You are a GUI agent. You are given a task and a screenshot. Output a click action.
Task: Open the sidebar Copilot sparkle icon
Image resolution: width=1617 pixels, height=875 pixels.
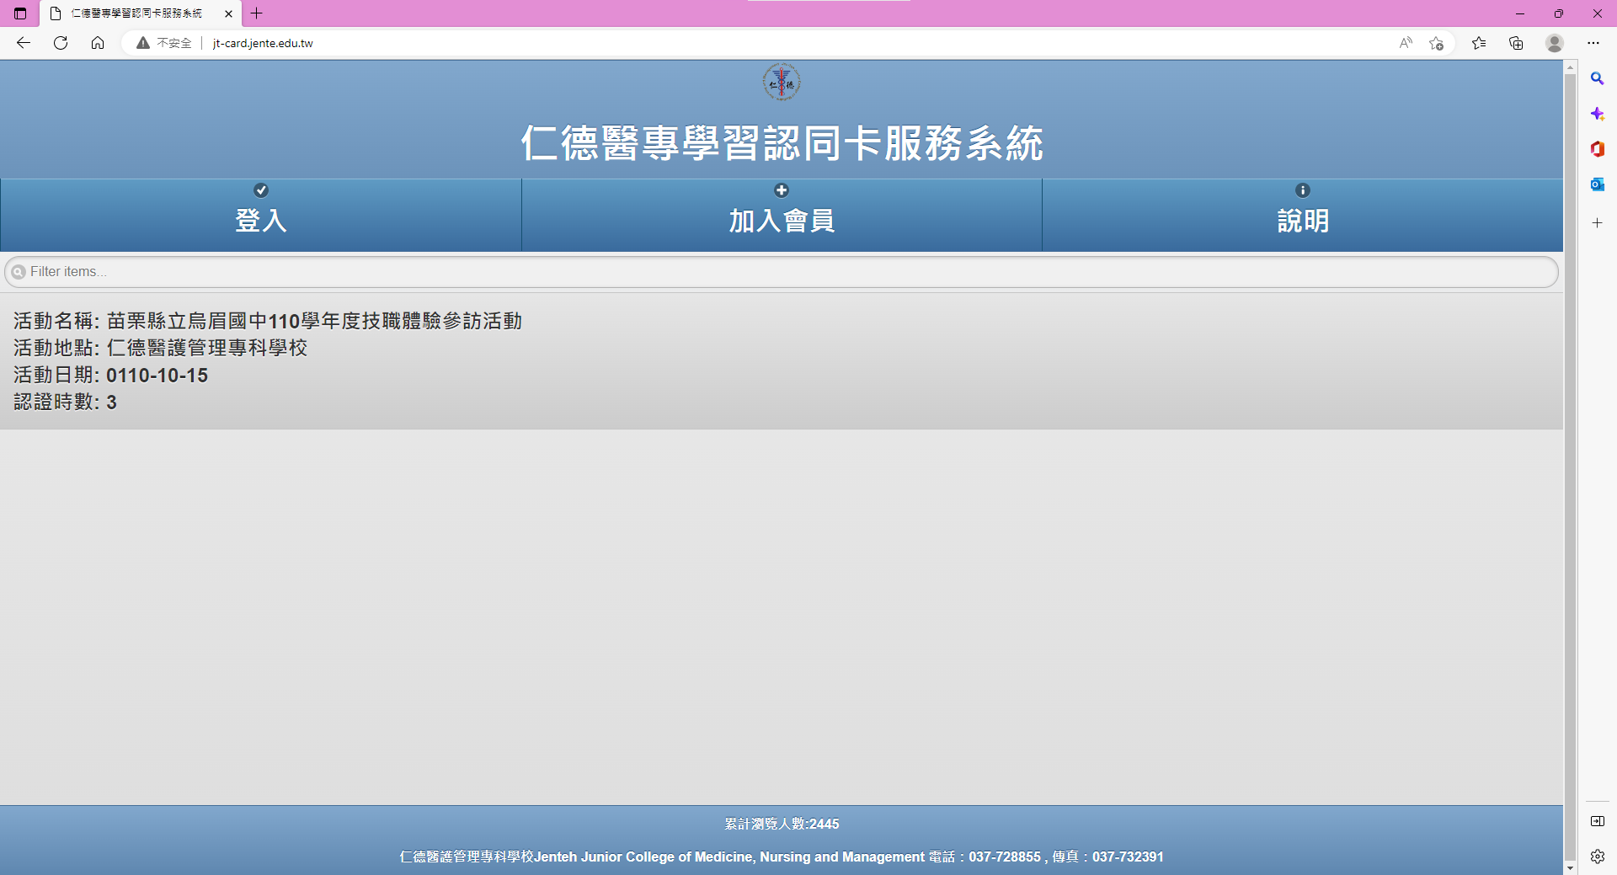(1597, 114)
